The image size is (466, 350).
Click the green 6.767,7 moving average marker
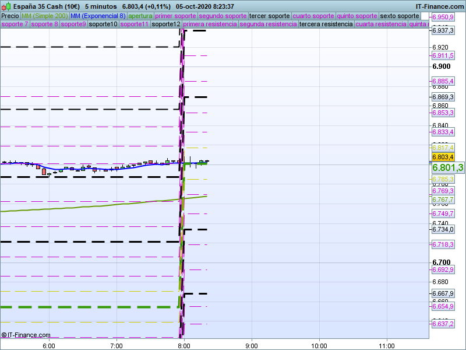[443, 199]
